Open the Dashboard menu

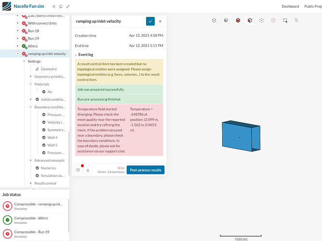pos(290,6)
